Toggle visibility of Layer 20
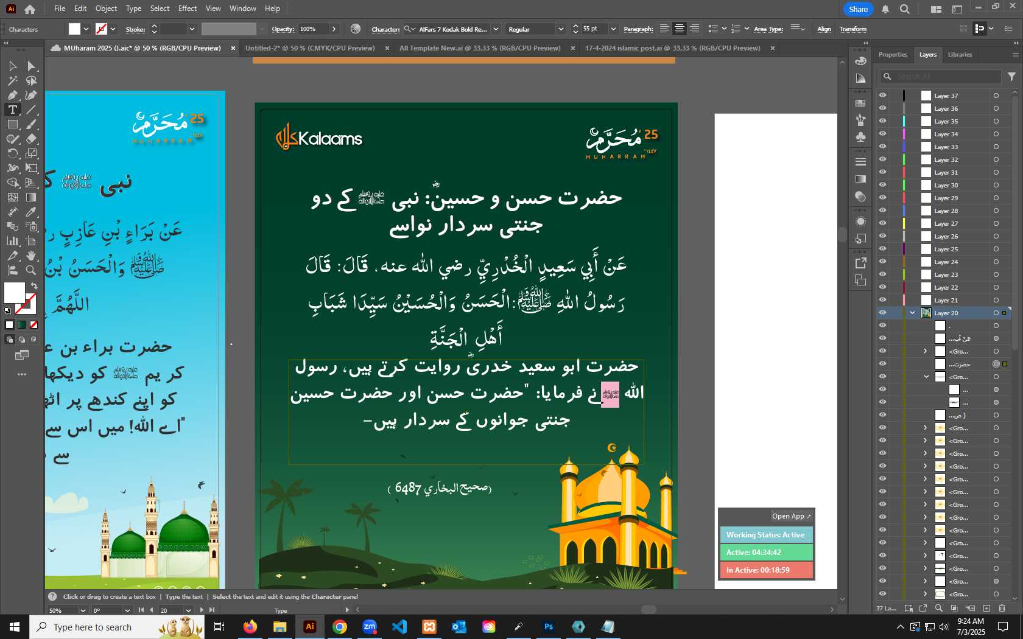 [882, 313]
